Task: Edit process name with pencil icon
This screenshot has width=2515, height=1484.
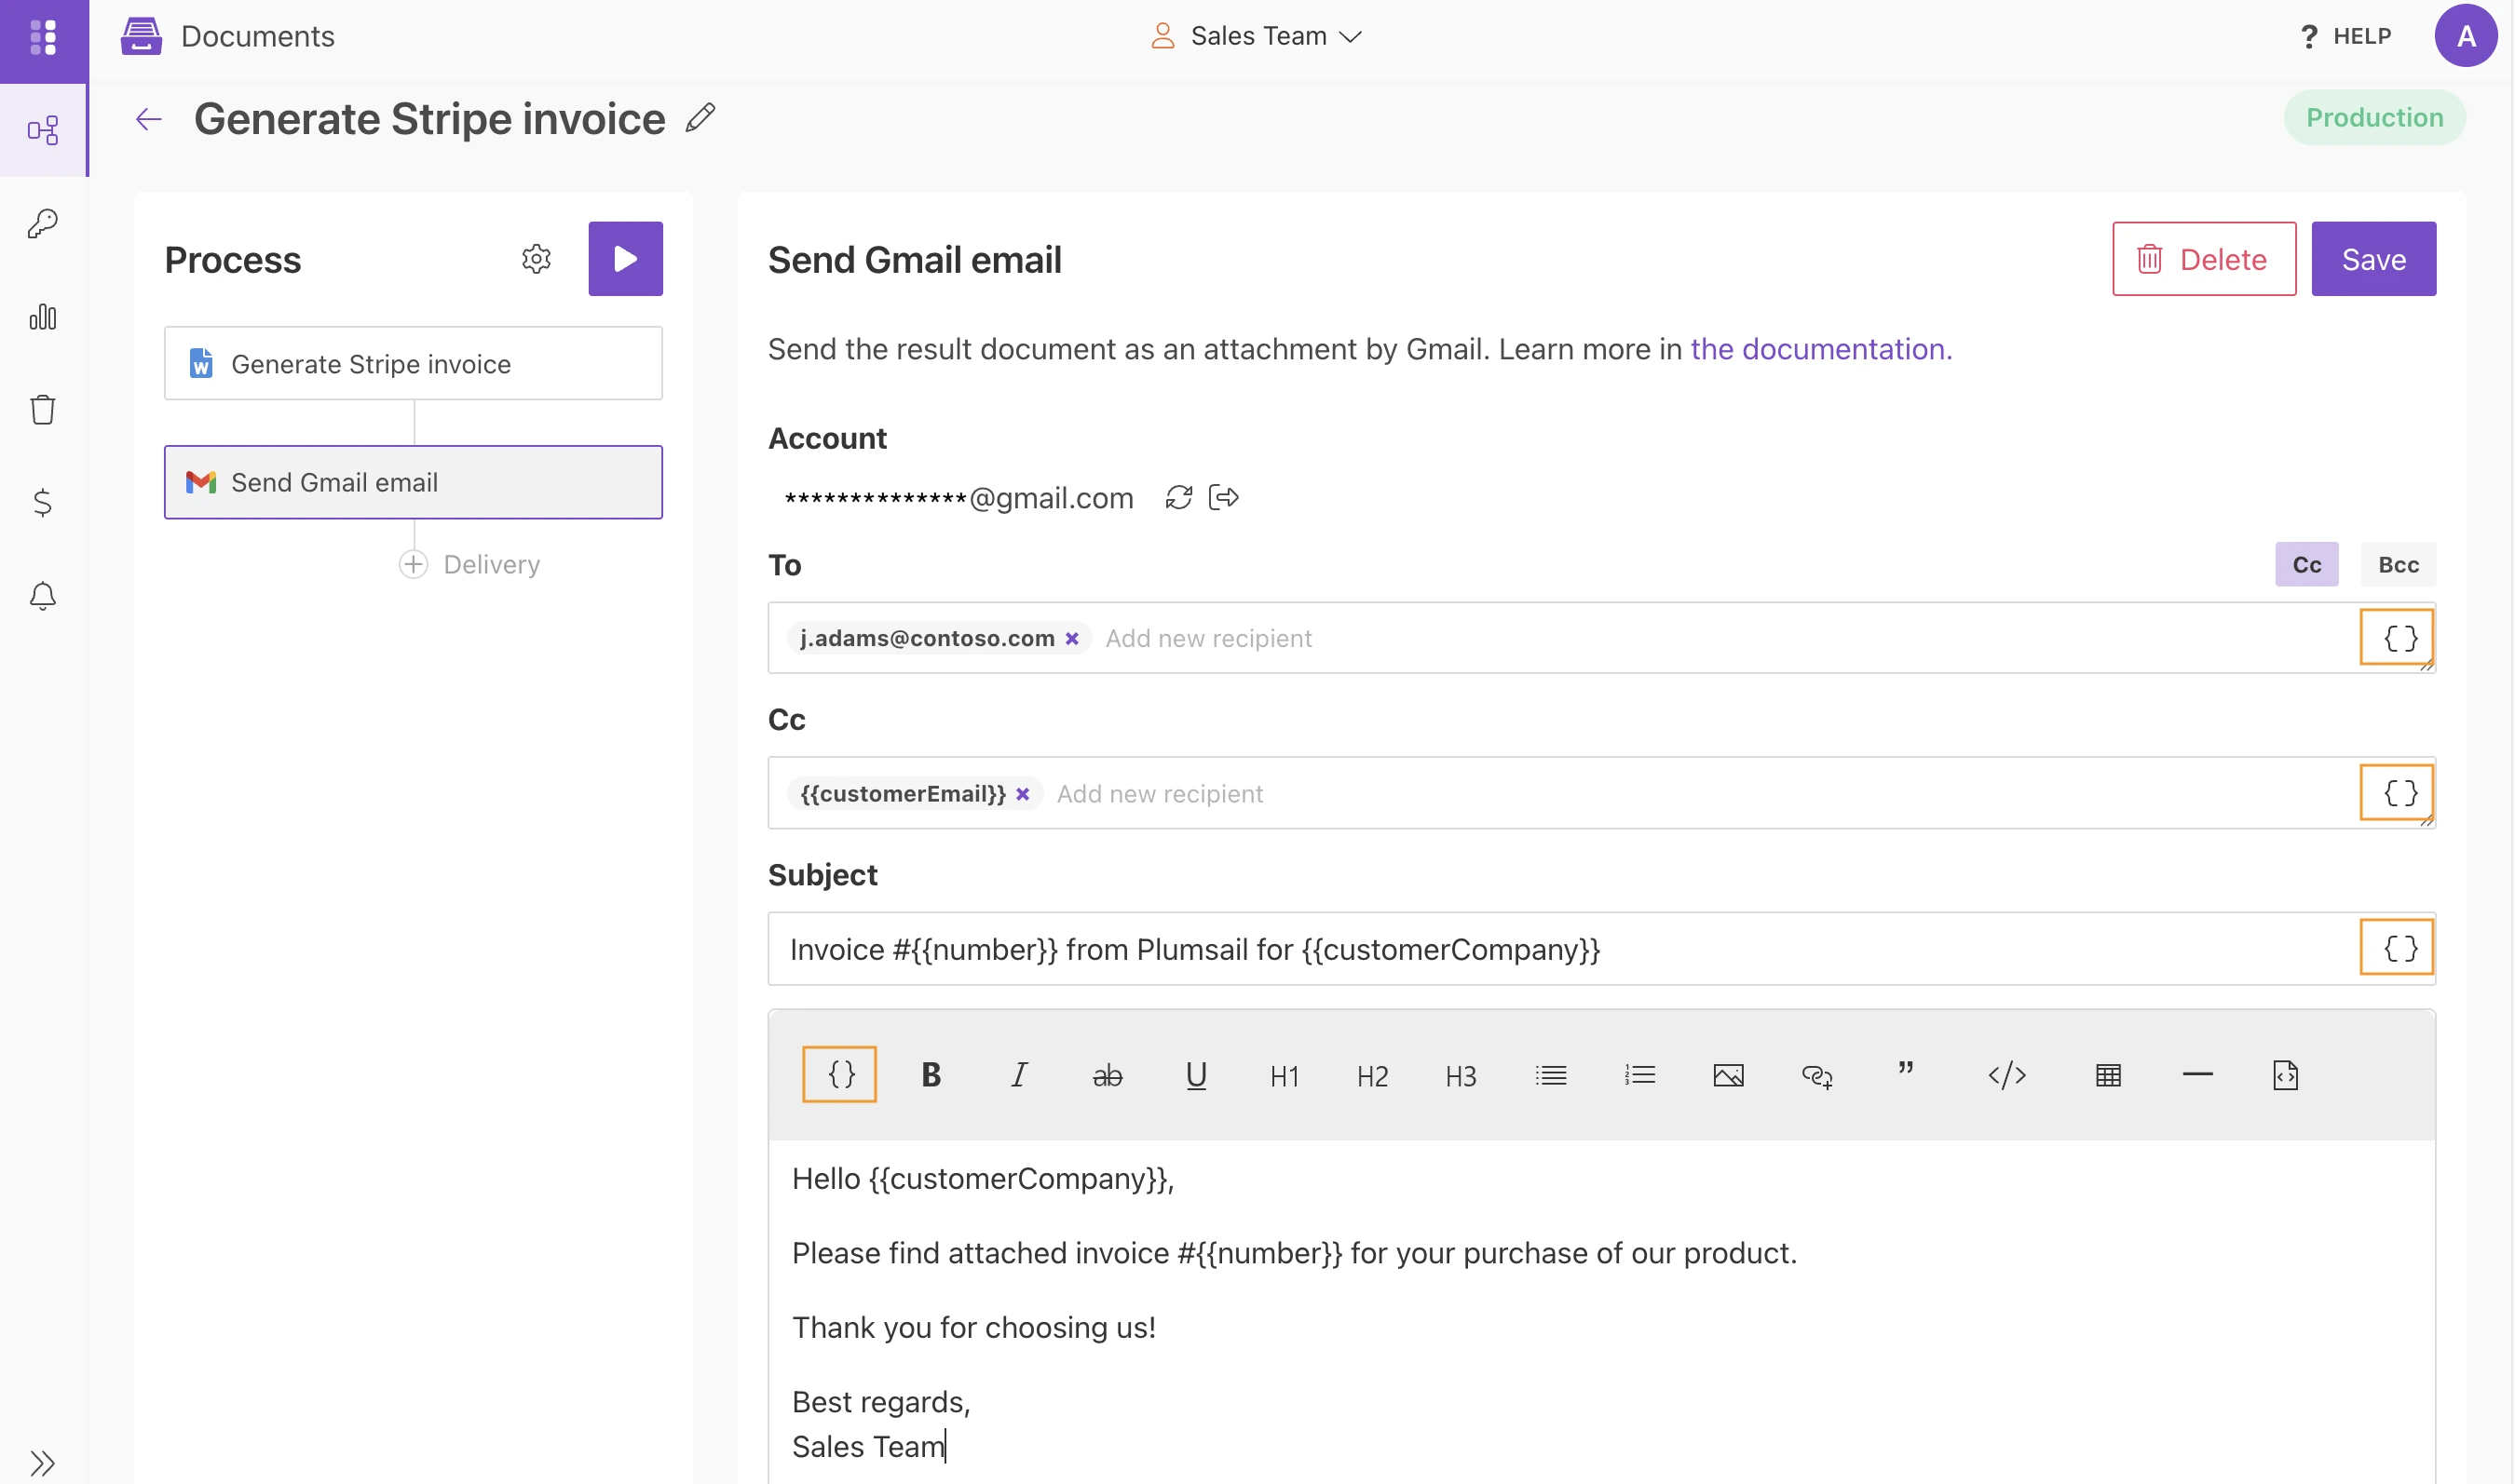Action: click(x=700, y=117)
